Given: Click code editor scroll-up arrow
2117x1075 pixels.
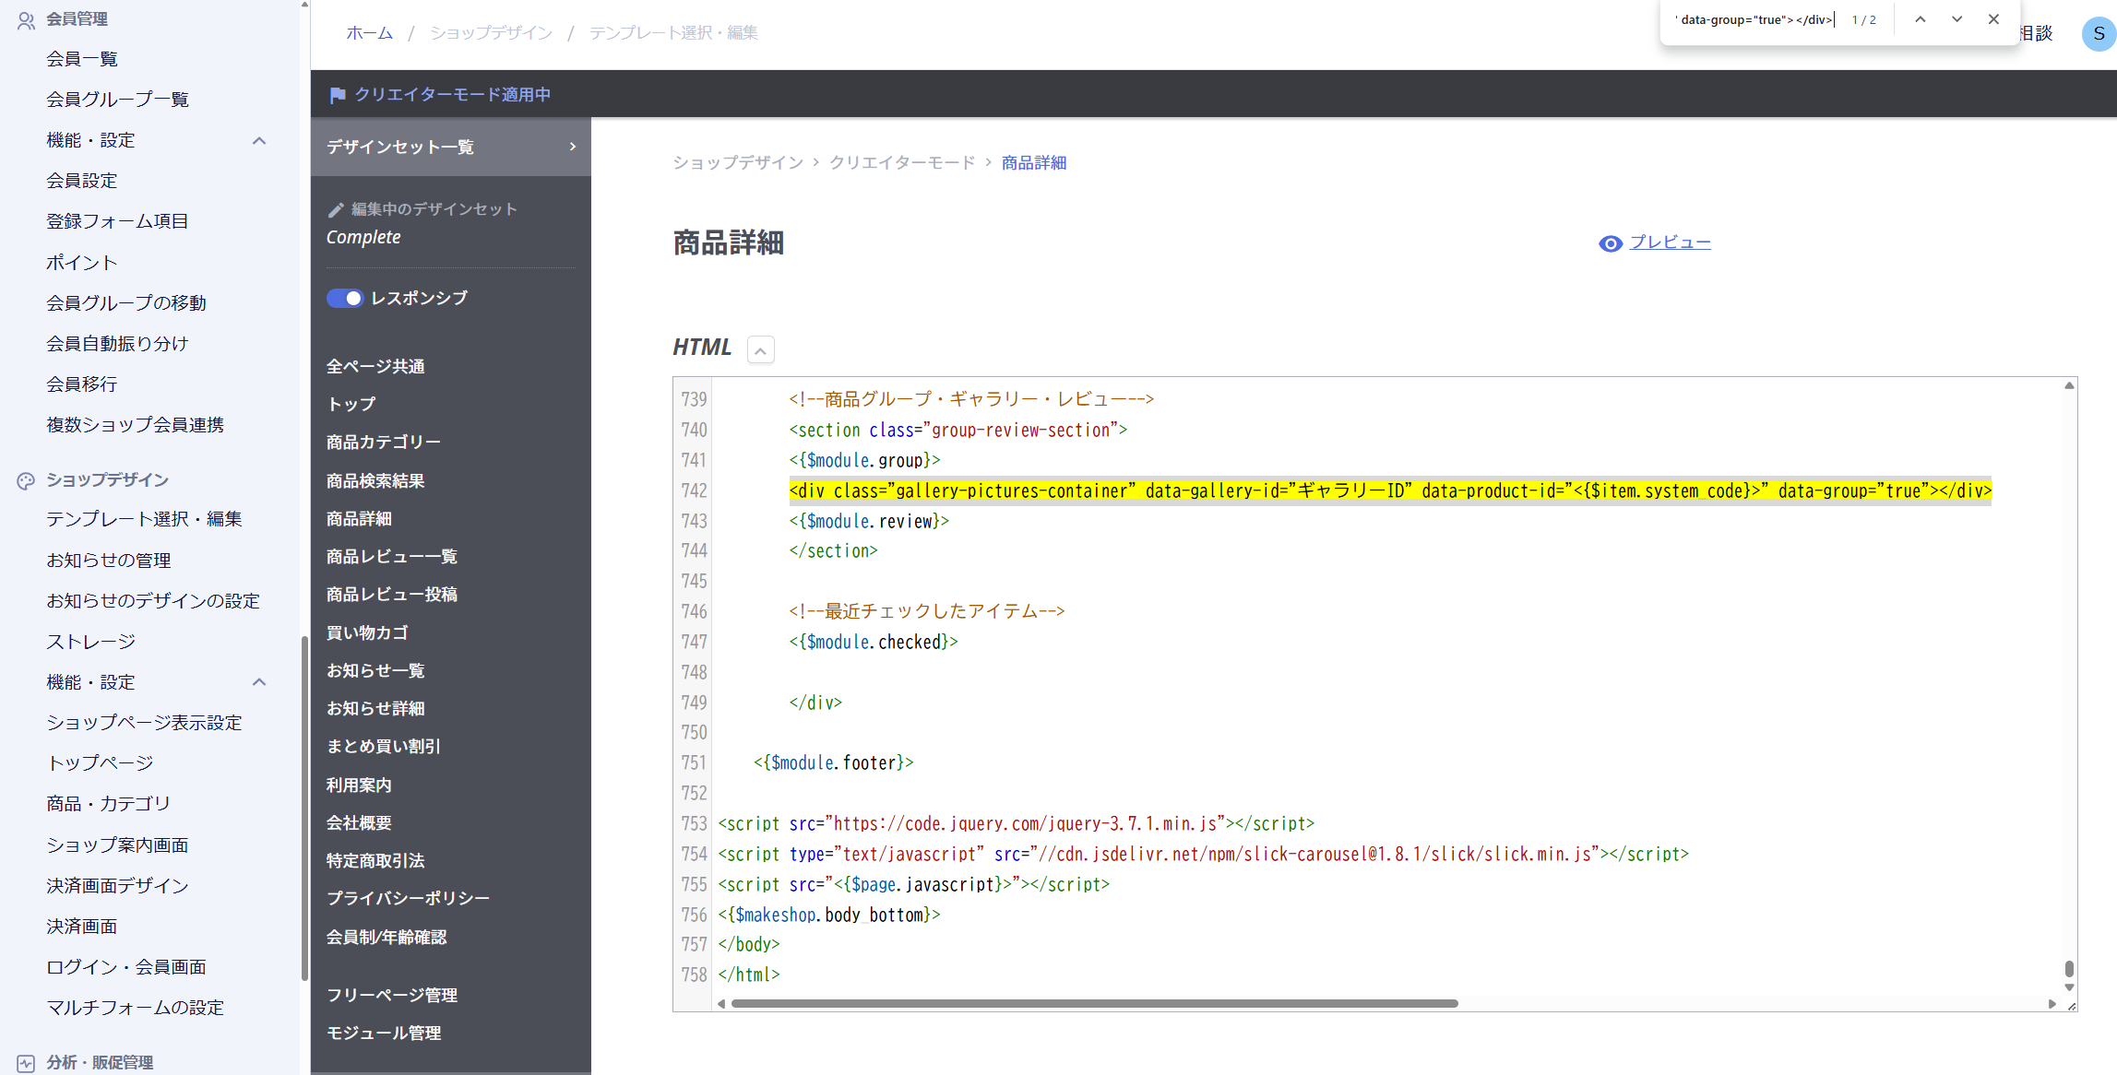Looking at the screenshot, I should 2069,386.
